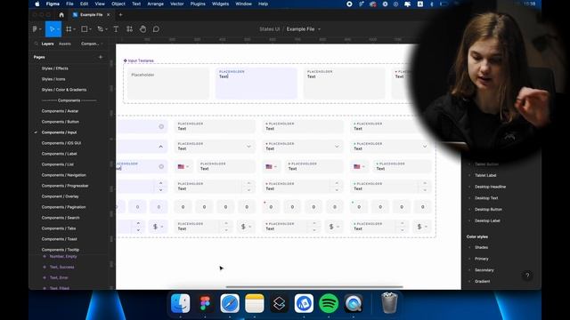Open the Vector menu

[x=177, y=4]
